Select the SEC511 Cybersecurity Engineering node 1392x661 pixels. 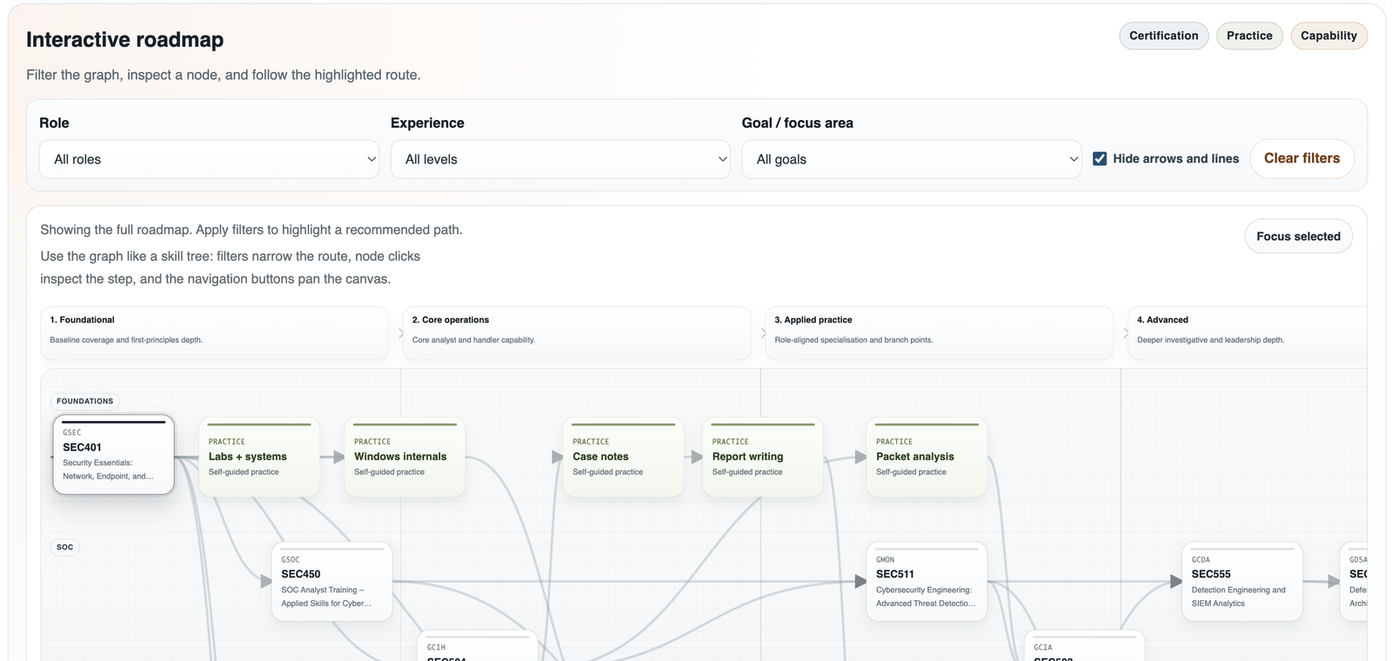click(x=927, y=581)
